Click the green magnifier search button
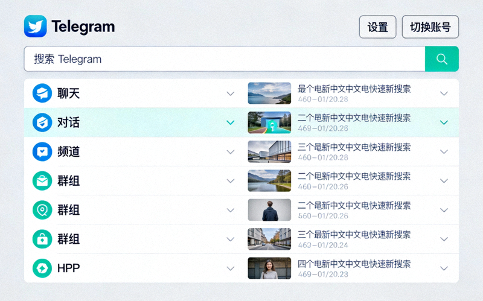Screen dimensions: 483x301 pyautogui.click(x=442, y=59)
